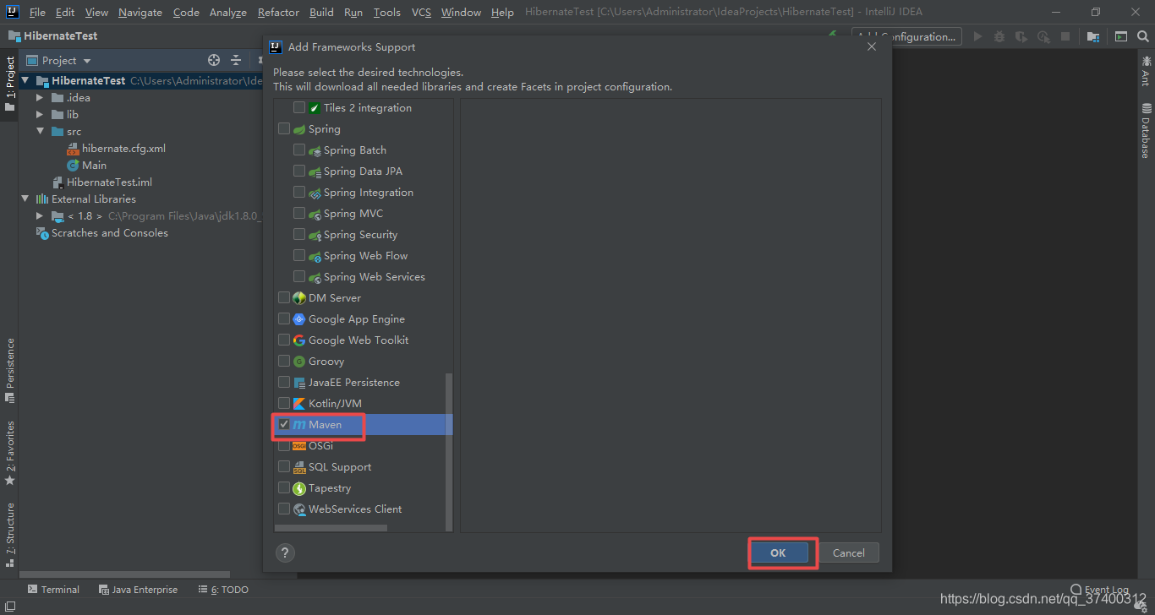Click the WebServices Client icon
The height and width of the screenshot is (615, 1155).
tap(299, 509)
